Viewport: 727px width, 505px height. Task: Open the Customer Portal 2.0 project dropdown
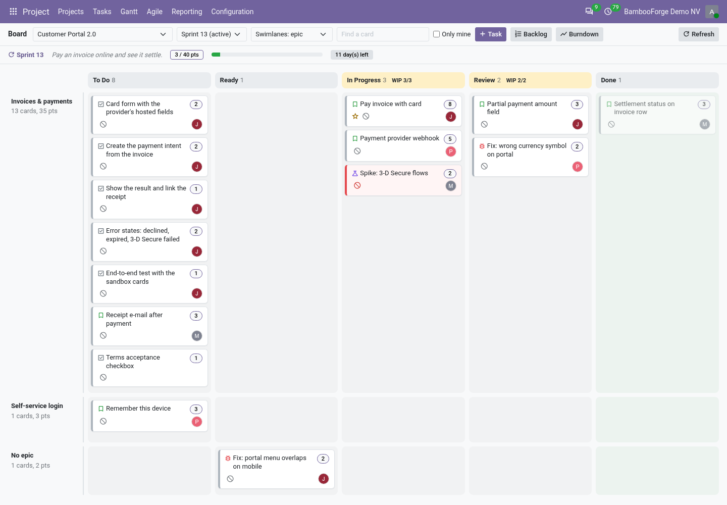102,34
